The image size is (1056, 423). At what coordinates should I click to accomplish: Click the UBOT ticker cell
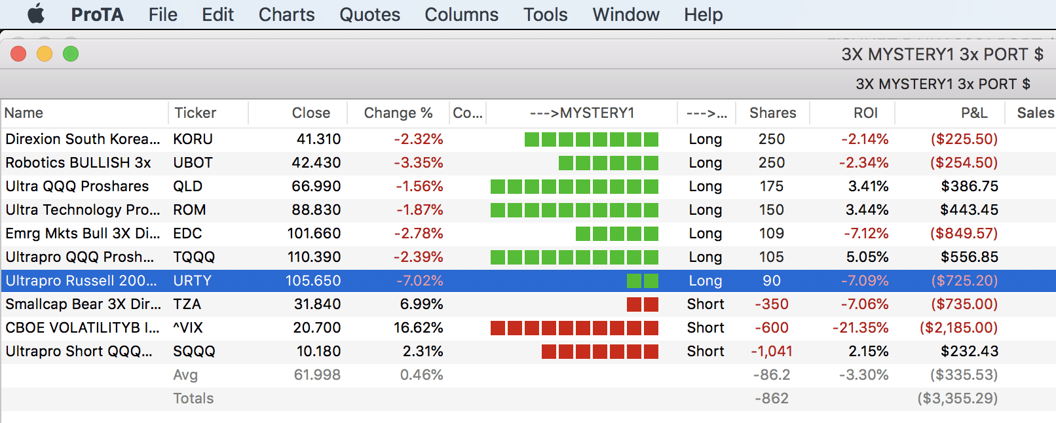(193, 162)
